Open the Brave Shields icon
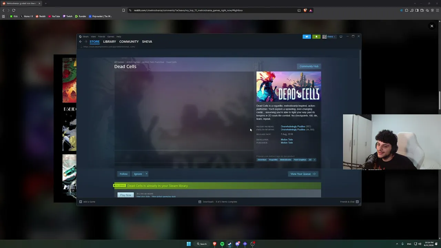The image size is (441, 248). [305, 10]
